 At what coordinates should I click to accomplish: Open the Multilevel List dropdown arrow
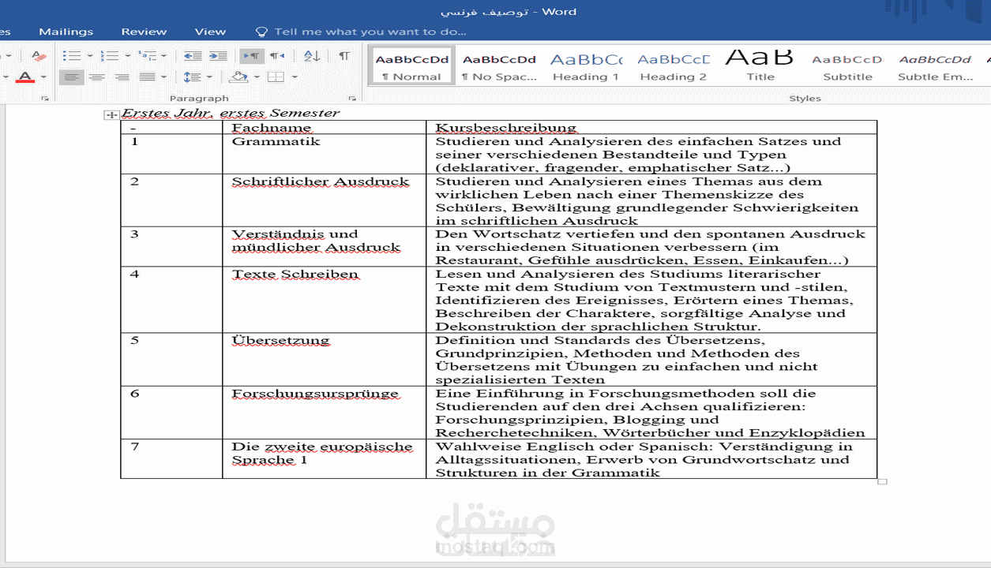point(164,56)
